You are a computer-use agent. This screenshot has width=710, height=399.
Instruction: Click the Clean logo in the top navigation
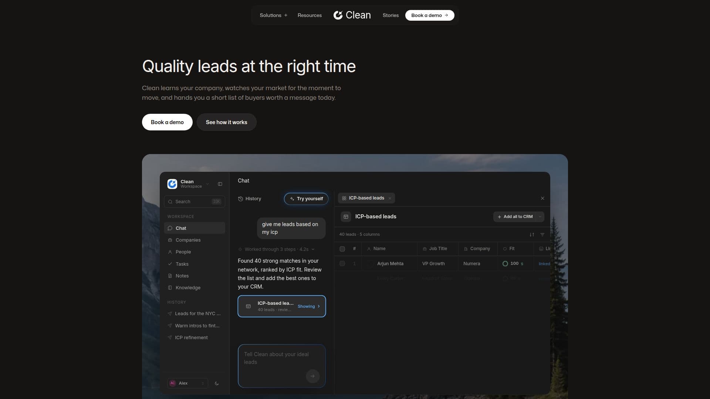352,15
